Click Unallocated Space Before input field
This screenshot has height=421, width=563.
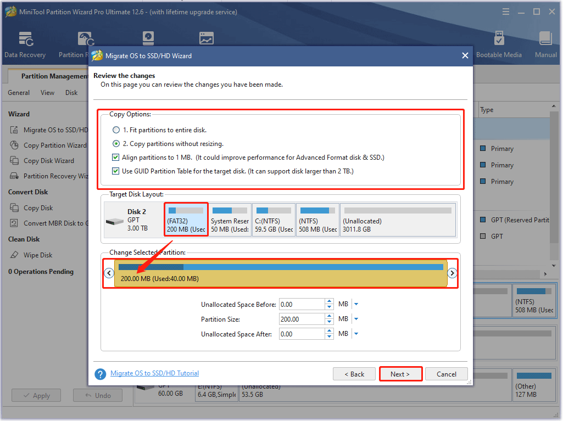(x=302, y=304)
